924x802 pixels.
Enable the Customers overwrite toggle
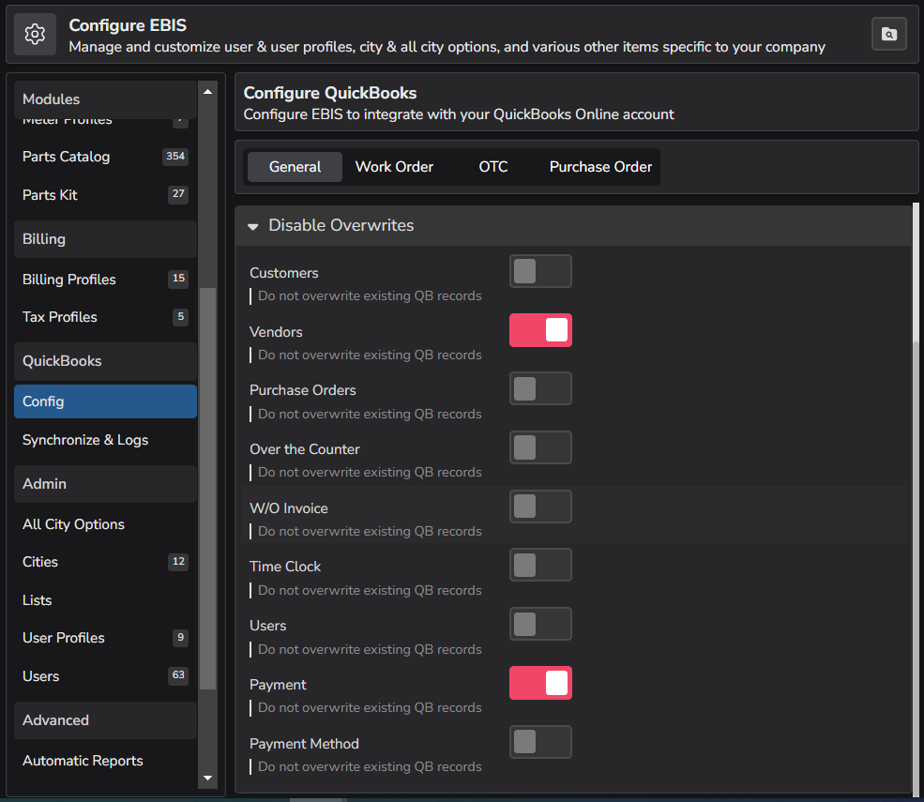[540, 271]
